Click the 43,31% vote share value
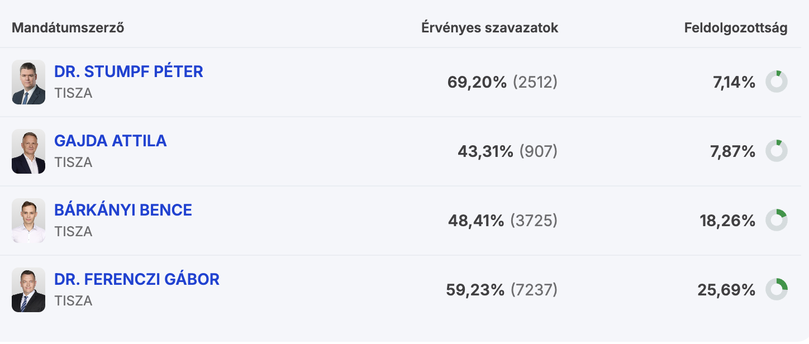Image resolution: width=809 pixels, height=344 pixels. point(485,152)
